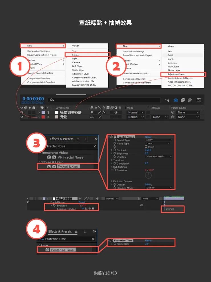The image size is (211, 282).
Task: Click the speaker audio icon in timeline column header
Action: [26, 107]
